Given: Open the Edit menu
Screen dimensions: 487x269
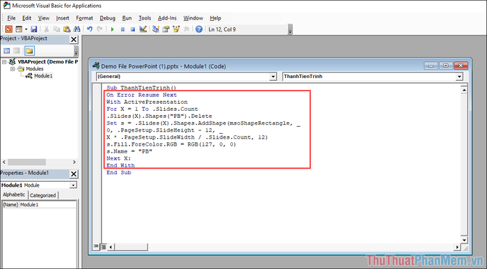Looking at the screenshot, I should [x=26, y=18].
